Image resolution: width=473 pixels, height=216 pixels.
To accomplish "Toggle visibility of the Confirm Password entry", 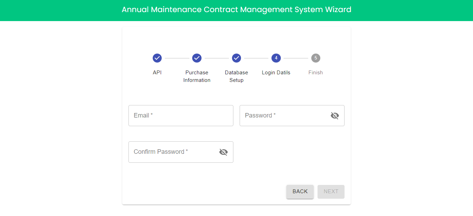I will pos(223,152).
